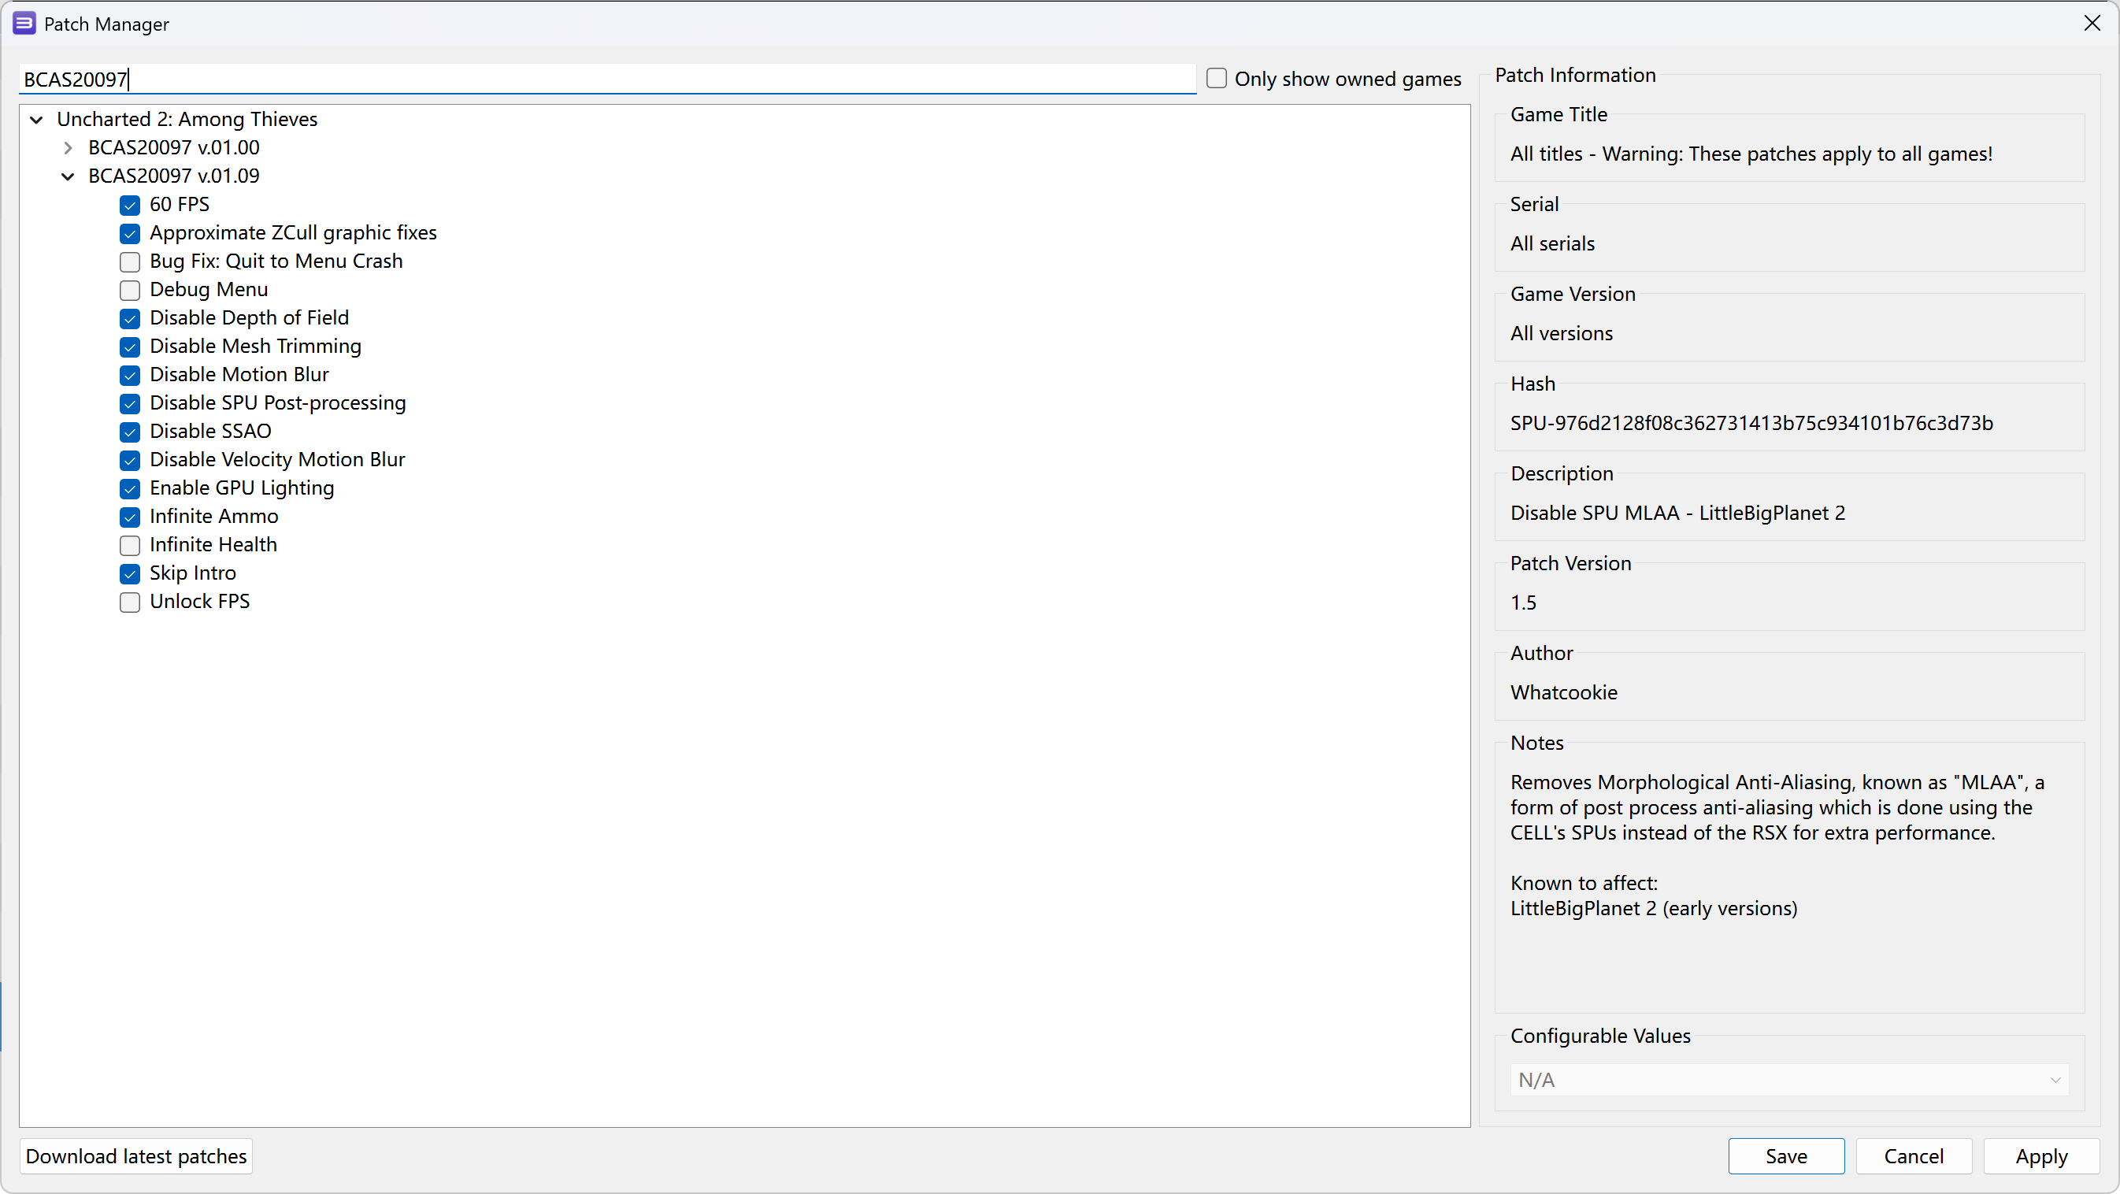Click the Cancel button

(x=1912, y=1156)
